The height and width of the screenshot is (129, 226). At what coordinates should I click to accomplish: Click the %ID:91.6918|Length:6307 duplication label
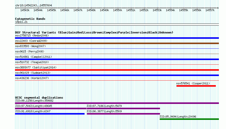point(33,111)
